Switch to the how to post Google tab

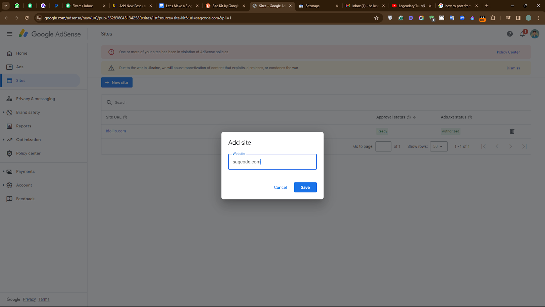click(x=458, y=6)
